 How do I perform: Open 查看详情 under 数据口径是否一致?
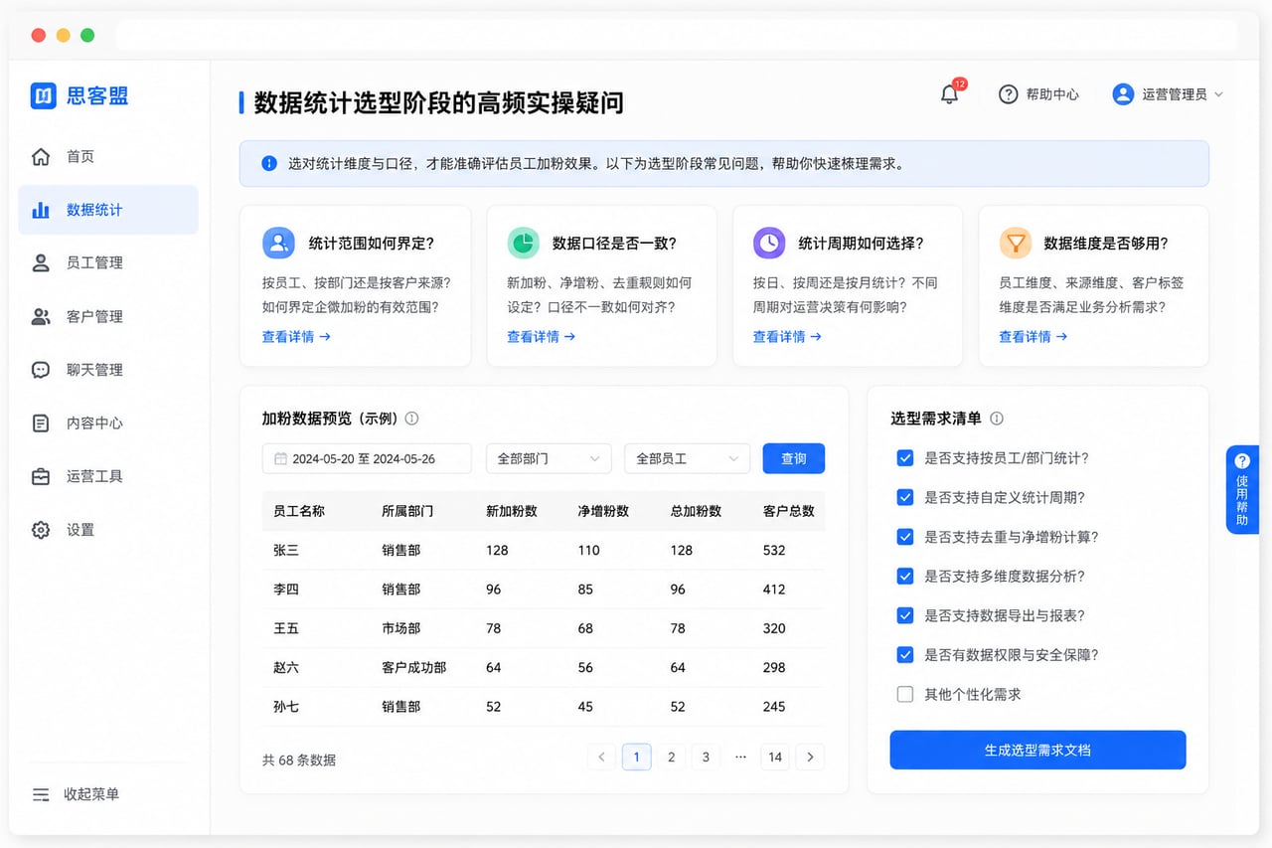tap(541, 337)
